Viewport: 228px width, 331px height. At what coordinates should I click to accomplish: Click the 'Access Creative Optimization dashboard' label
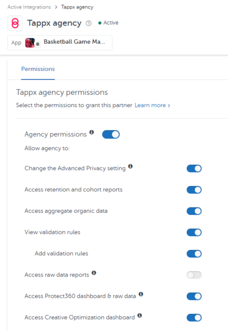[80, 317]
